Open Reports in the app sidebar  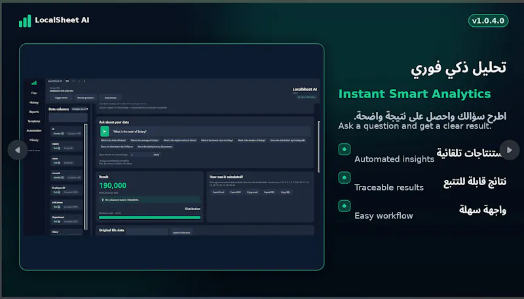point(34,112)
